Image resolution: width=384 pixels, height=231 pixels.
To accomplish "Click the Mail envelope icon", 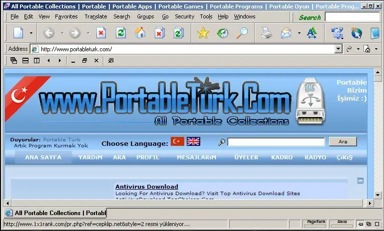I will (286, 33).
